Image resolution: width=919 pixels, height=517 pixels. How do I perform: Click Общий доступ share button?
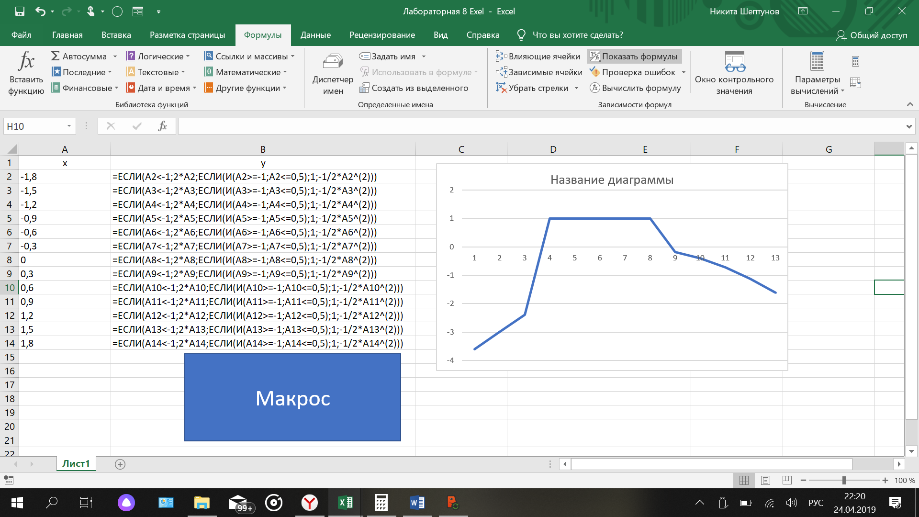tap(872, 35)
